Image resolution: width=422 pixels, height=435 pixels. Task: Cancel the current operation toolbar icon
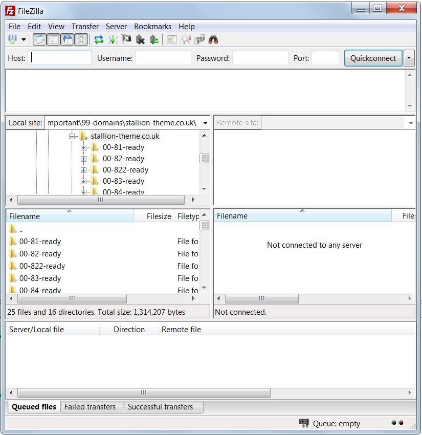pyautogui.click(x=126, y=39)
